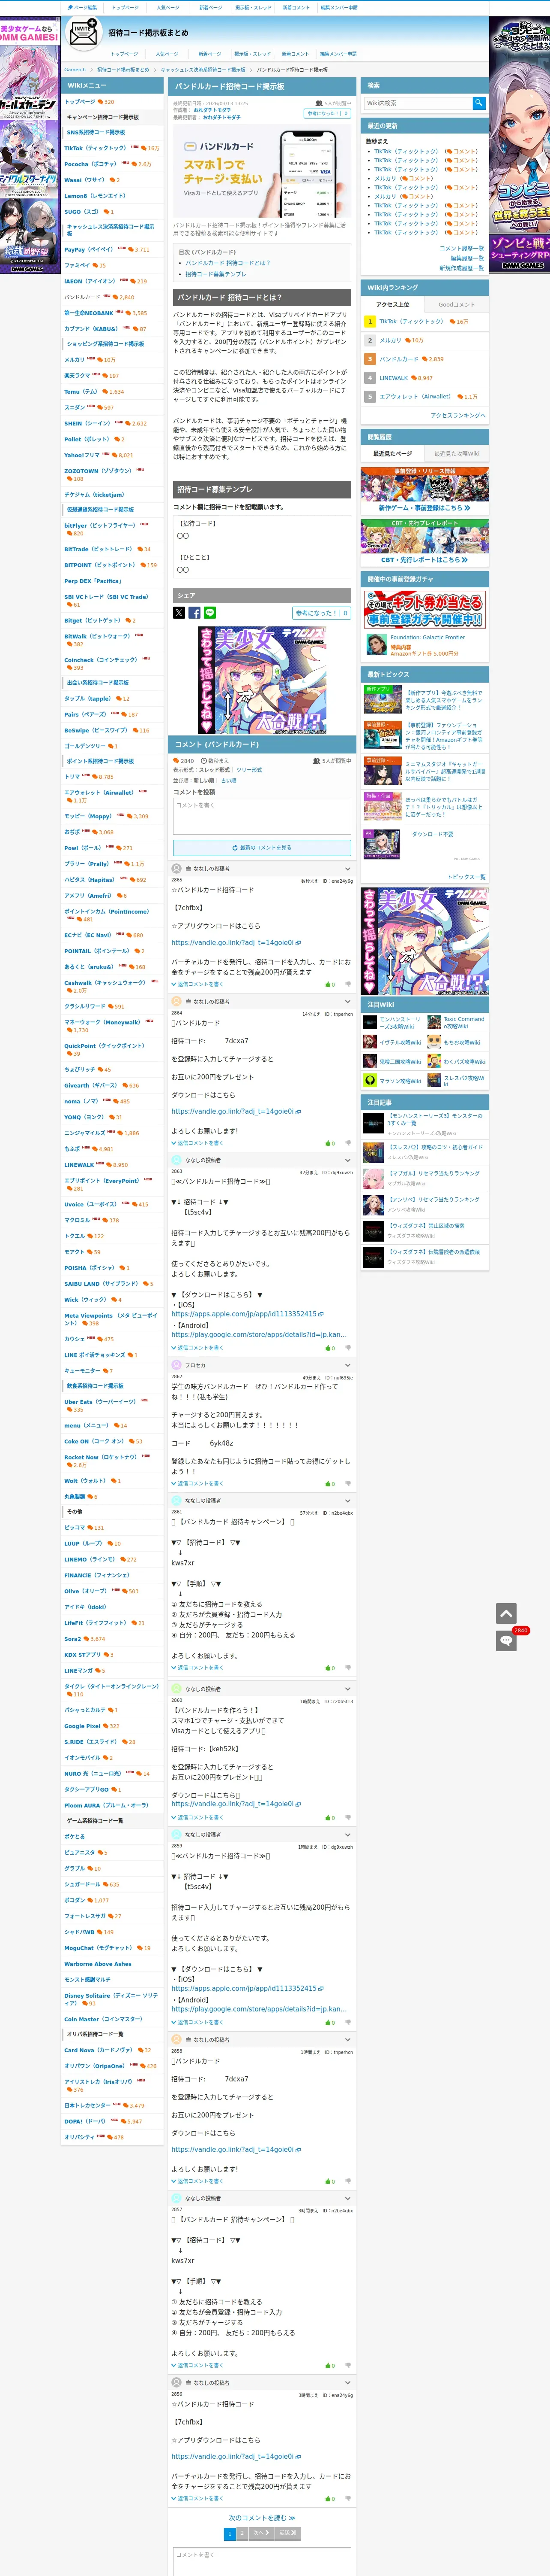Open トップページ in the header menu
This screenshot has height=2576, width=550.
tap(125, 54)
